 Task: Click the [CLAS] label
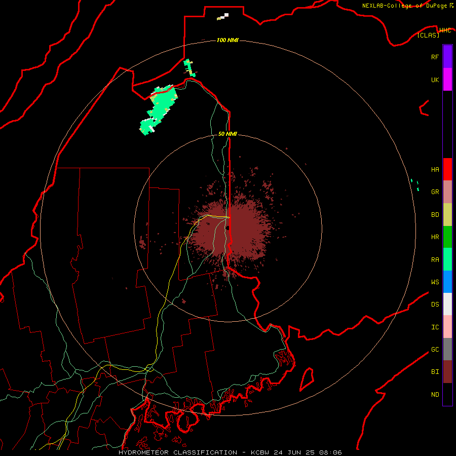point(428,35)
